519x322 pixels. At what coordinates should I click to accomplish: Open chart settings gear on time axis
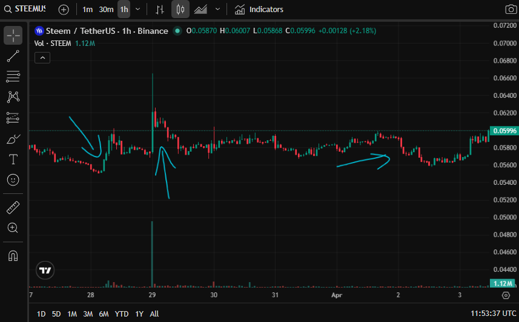[506, 295]
